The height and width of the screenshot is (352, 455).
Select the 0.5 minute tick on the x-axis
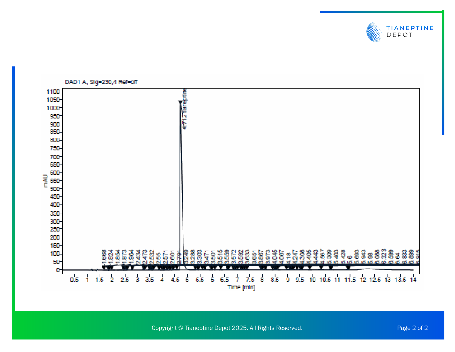click(74, 280)
